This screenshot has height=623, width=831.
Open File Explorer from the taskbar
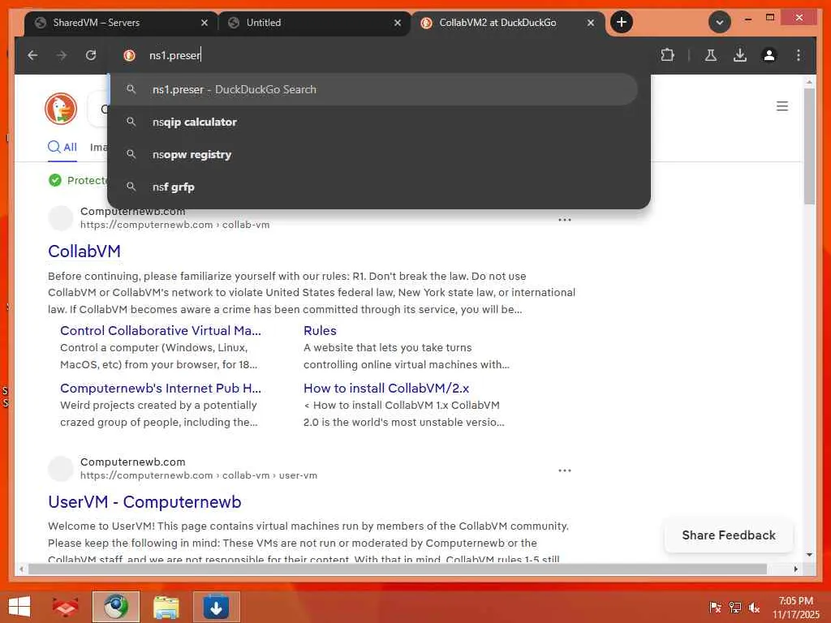166,607
